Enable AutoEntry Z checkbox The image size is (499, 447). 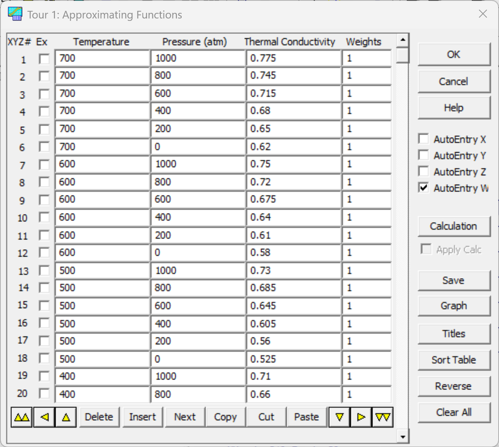(424, 172)
